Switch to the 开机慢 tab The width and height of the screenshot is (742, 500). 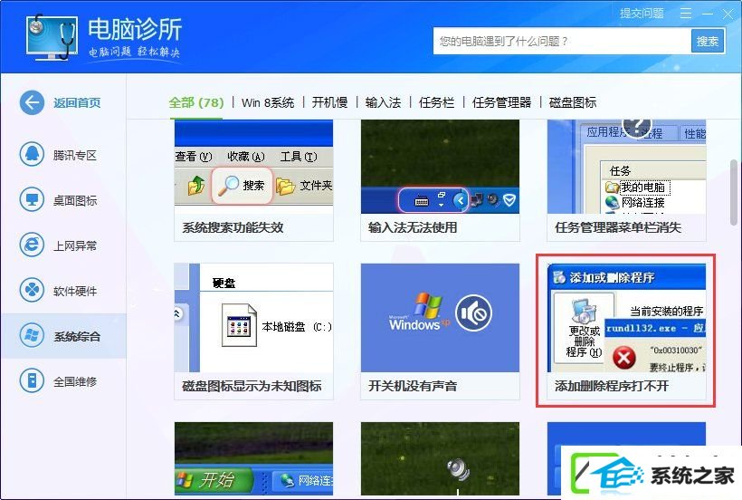click(x=330, y=102)
